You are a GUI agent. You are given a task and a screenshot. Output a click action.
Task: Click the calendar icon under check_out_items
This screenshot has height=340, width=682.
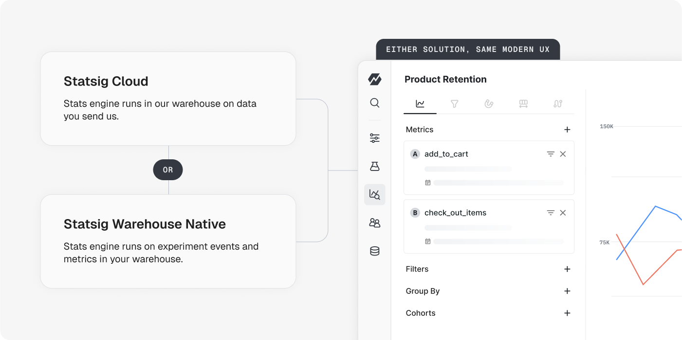click(428, 241)
